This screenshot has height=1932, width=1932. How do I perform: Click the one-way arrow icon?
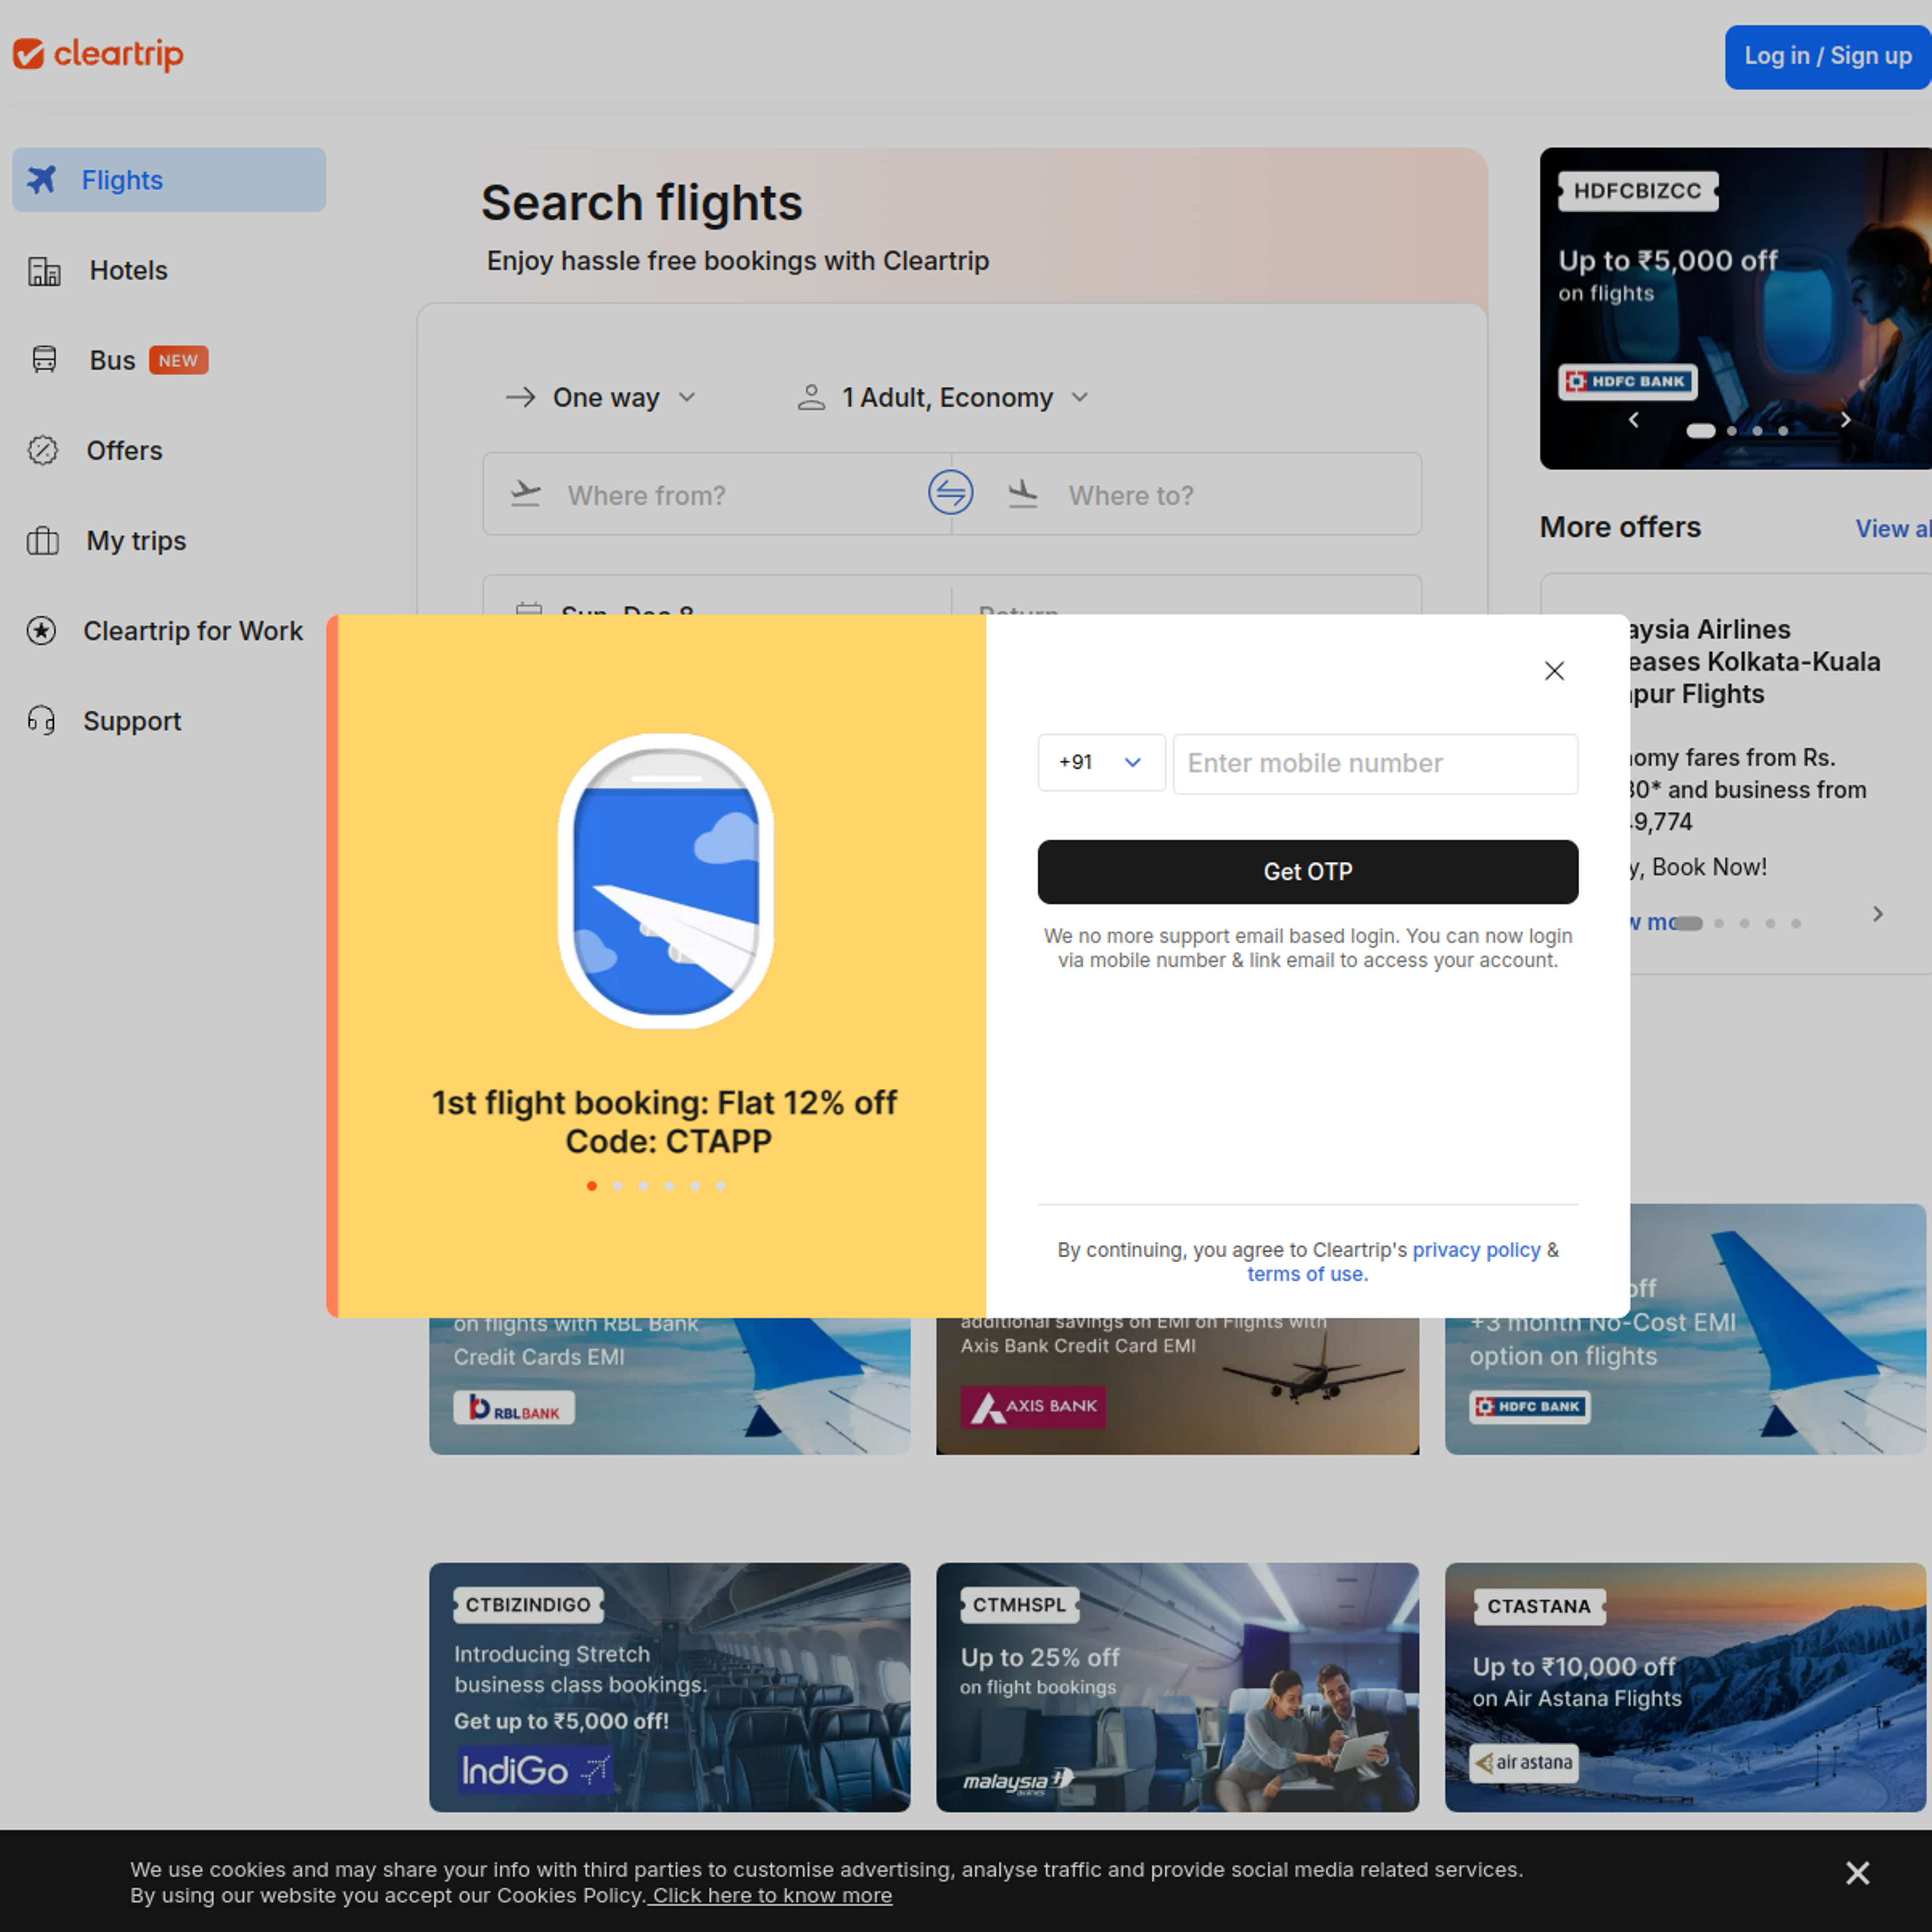click(520, 397)
